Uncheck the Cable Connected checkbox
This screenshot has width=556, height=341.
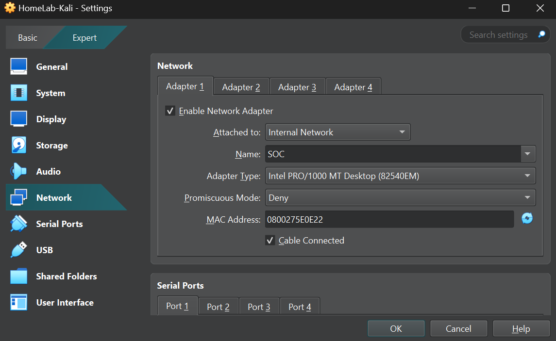(270, 240)
